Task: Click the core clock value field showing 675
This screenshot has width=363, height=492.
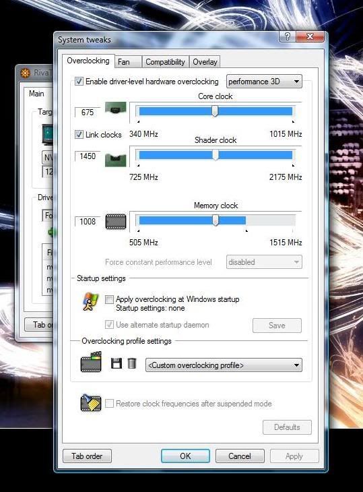Action: (x=88, y=113)
